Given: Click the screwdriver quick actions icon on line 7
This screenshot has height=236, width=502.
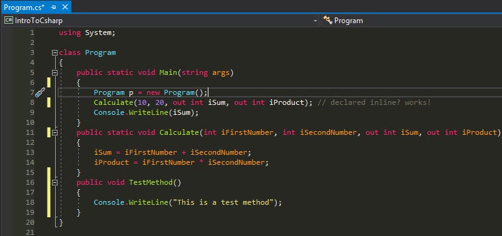Looking at the screenshot, I should click(x=40, y=92).
